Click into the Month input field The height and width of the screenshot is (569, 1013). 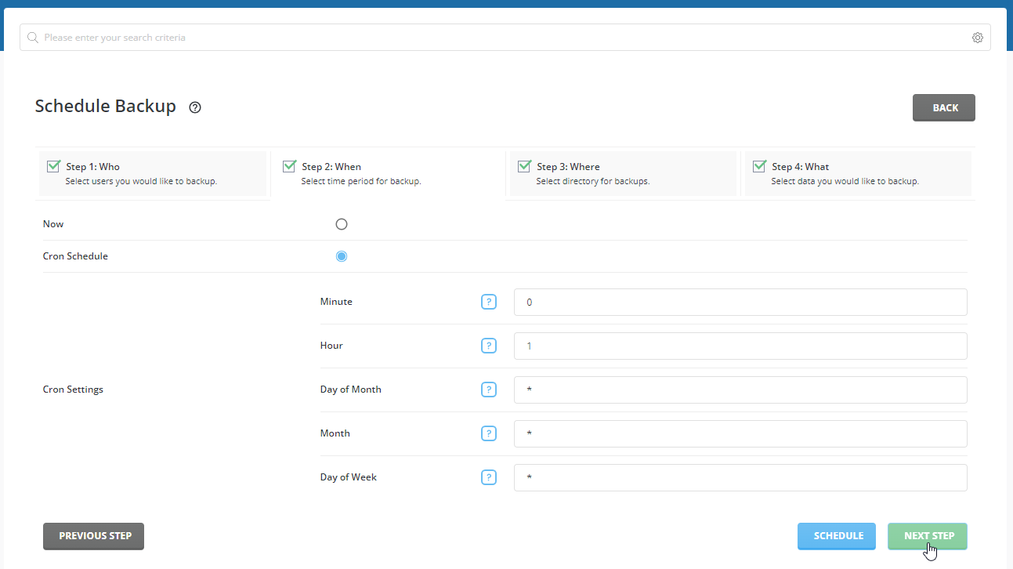740,433
